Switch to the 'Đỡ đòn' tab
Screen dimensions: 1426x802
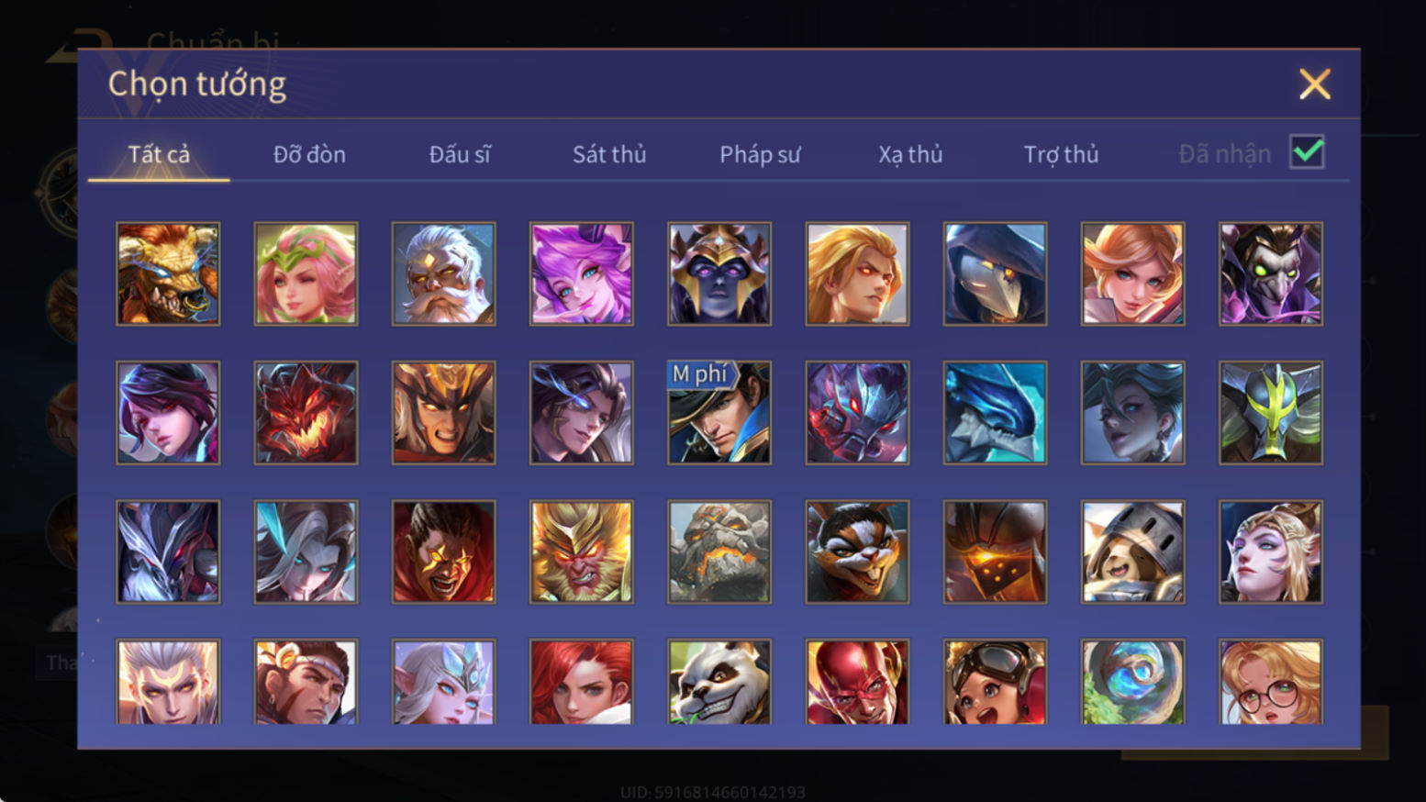pos(309,154)
